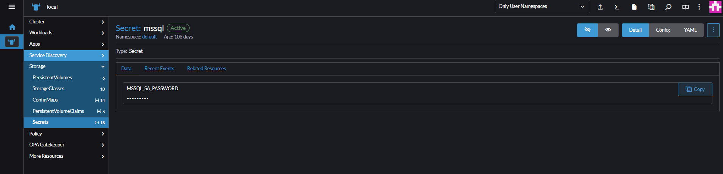
Task: Download the KubeConfig file icon
Action: [x=634, y=7]
